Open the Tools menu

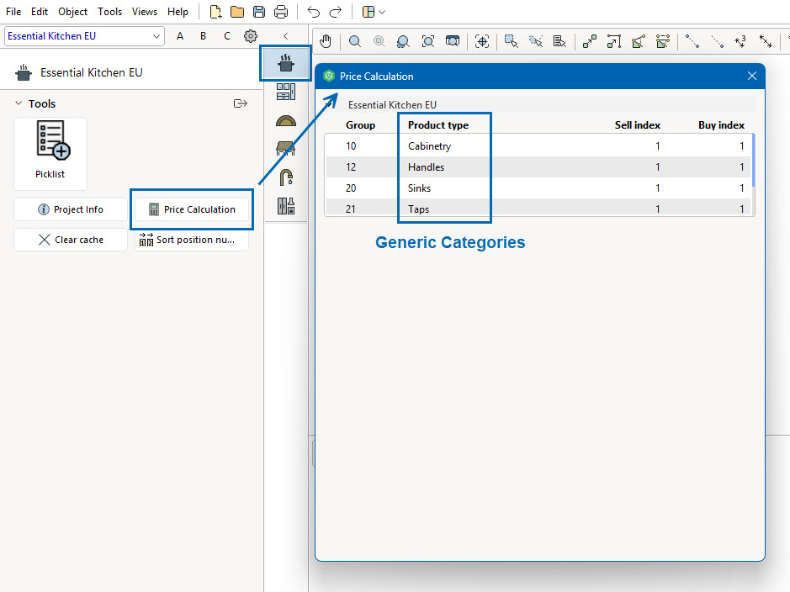tap(110, 12)
